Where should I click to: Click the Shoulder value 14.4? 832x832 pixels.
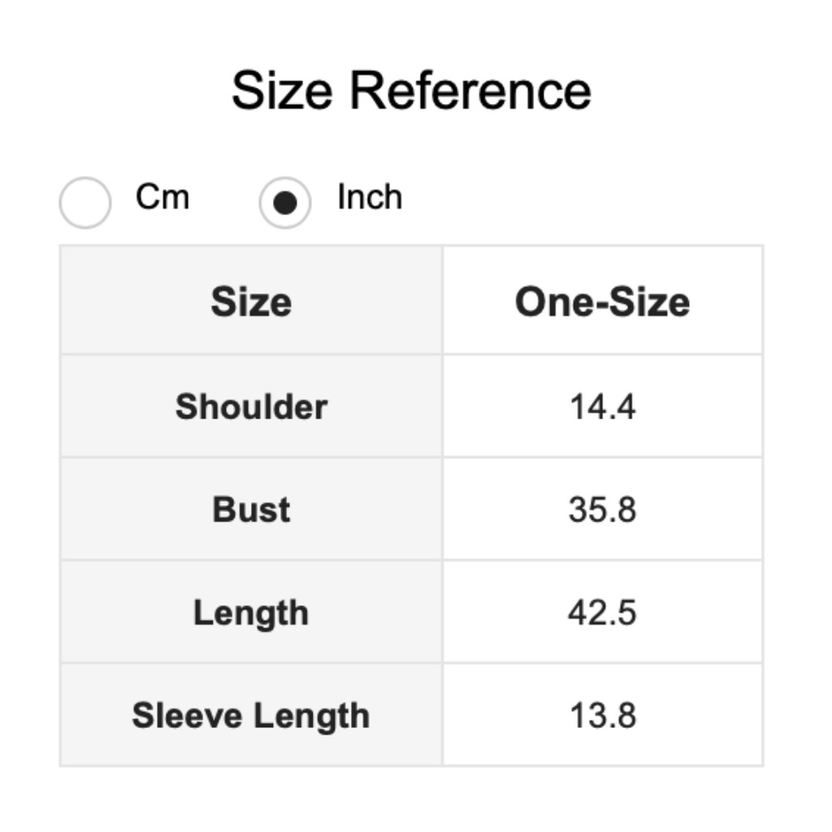coord(602,407)
